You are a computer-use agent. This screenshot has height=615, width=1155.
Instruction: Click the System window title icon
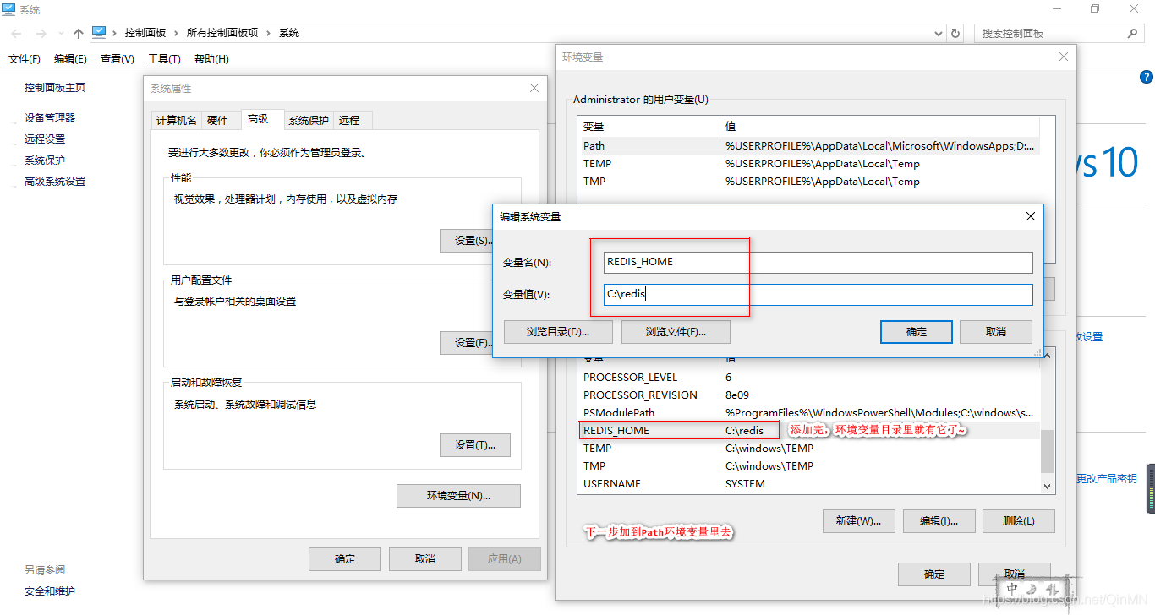pos(8,9)
